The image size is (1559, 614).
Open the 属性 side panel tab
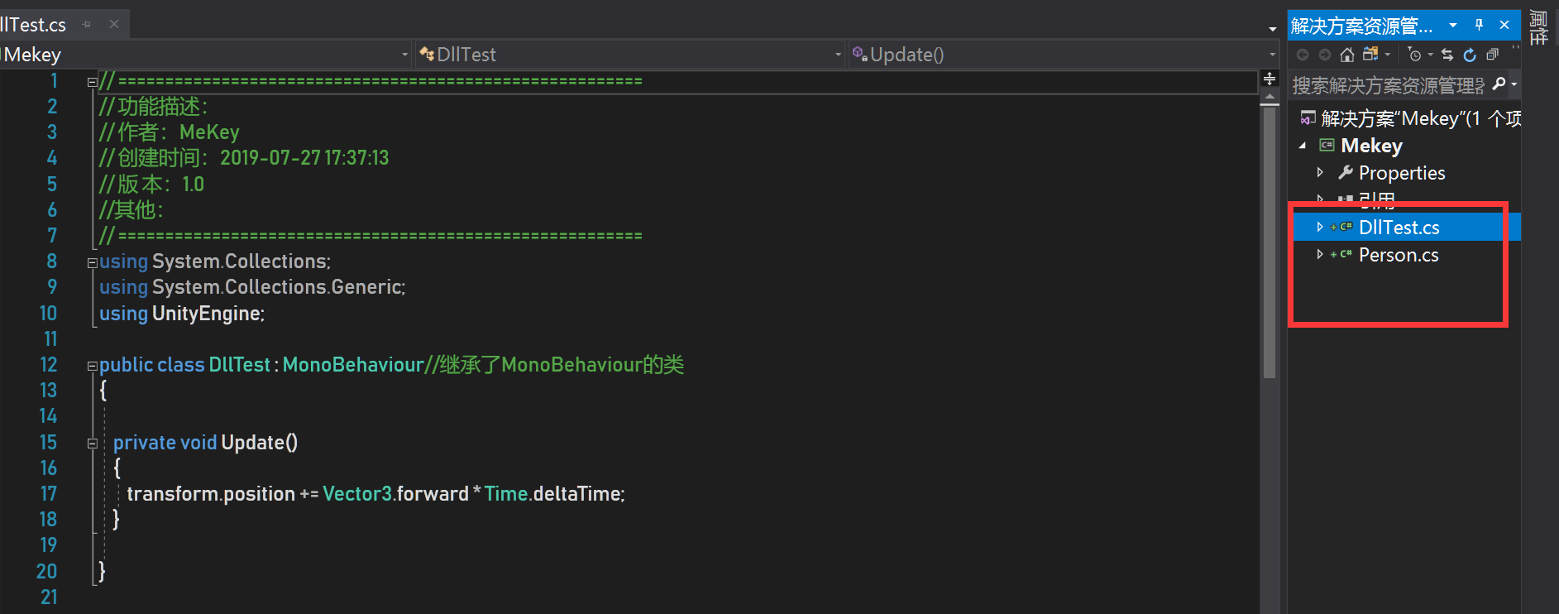point(1538,28)
